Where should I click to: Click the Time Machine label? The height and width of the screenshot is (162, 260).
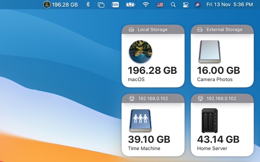[x=144, y=148]
